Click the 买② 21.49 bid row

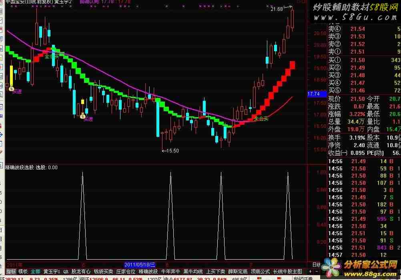click(365, 68)
